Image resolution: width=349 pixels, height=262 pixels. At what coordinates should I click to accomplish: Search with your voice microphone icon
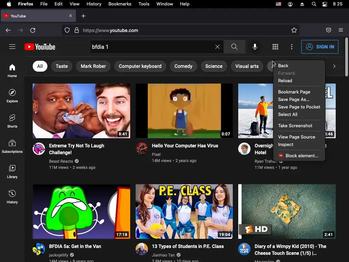tap(255, 47)
